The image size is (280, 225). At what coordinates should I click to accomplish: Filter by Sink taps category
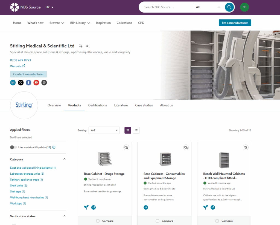click(x=17, y=192)
